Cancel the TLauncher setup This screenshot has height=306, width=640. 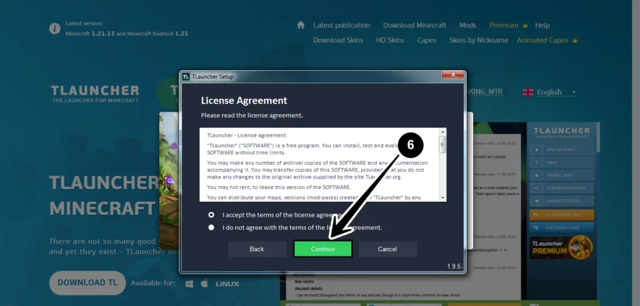click(387, 249)
